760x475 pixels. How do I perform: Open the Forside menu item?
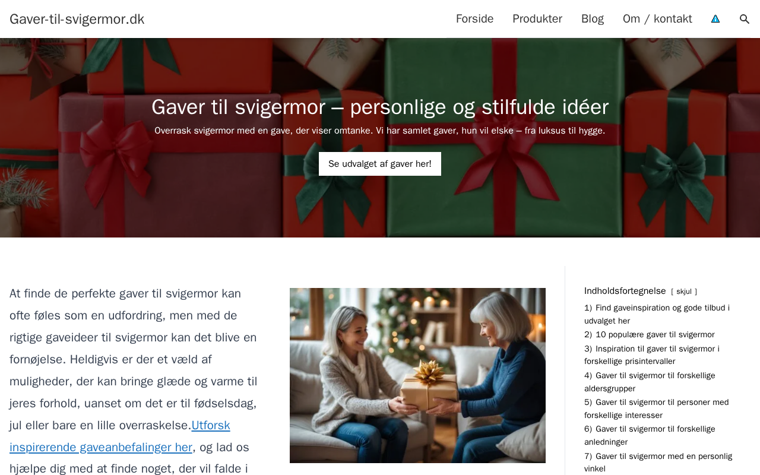[474, 19]
